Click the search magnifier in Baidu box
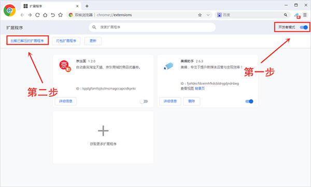Image resolution: width=311 pixels, height=187 pixels. pyautogui.click(x=286, y=15)
